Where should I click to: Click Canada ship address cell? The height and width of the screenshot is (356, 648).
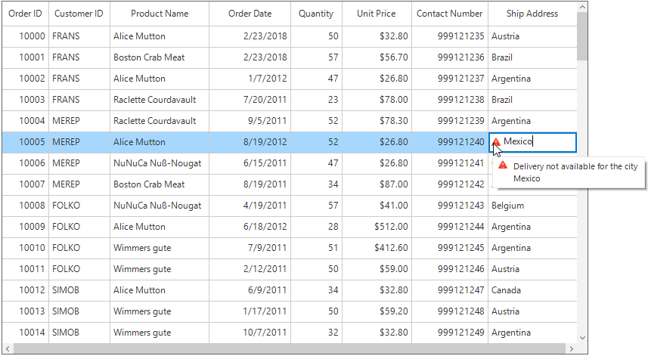(x=533, y=290)
